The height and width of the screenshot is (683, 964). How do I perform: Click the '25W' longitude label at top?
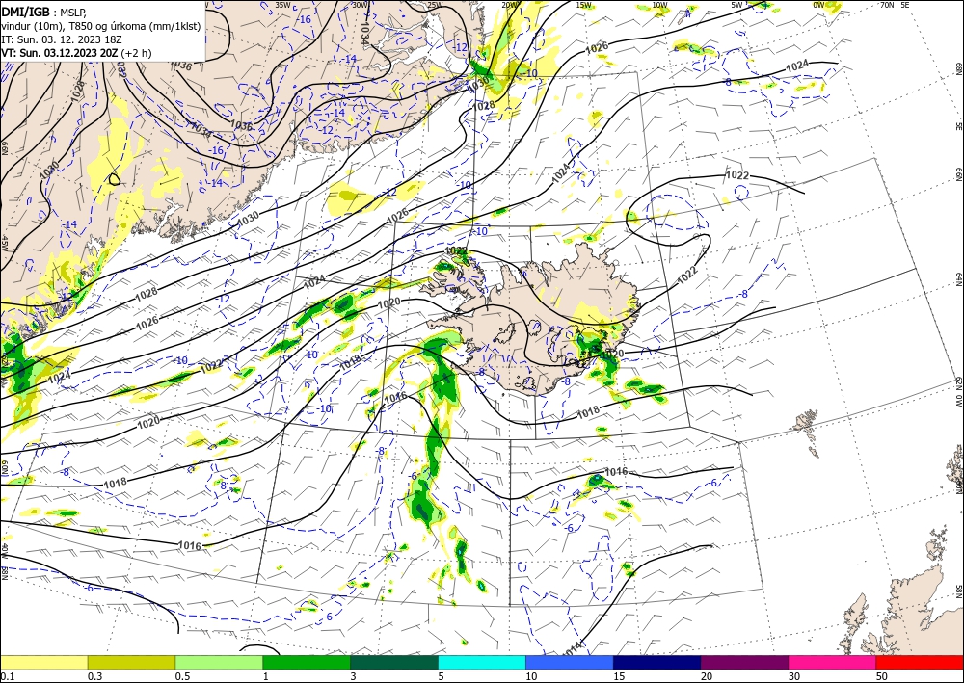[435, 5]
